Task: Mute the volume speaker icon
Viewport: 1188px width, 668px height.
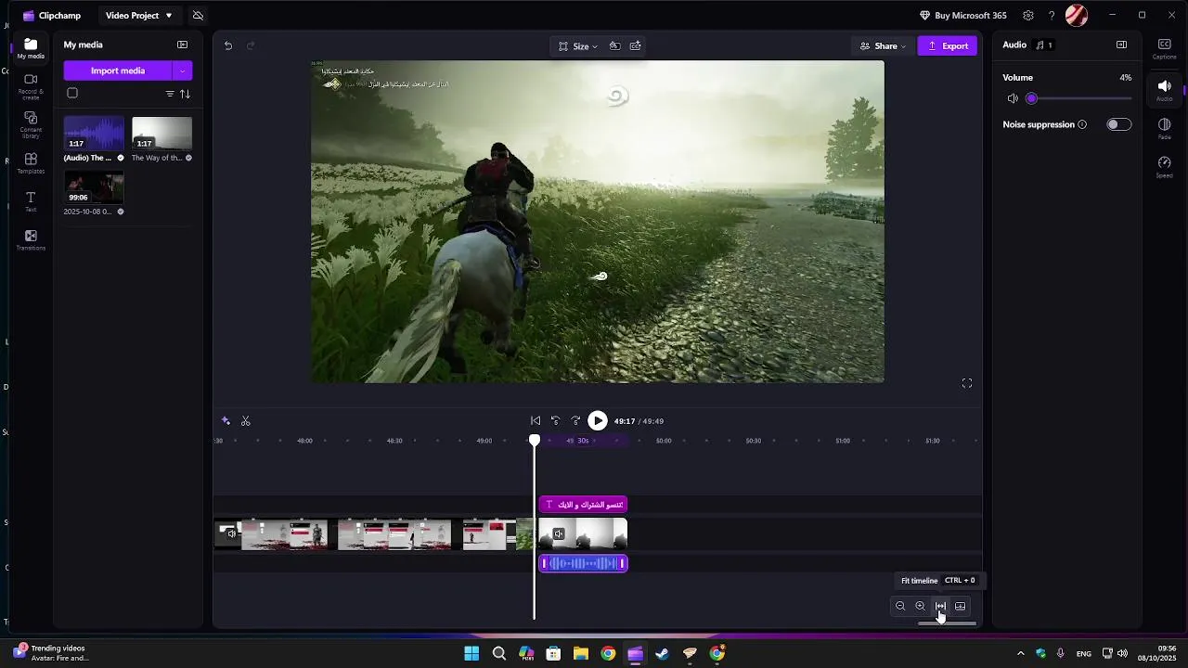Action: [x=1013, y=98]
